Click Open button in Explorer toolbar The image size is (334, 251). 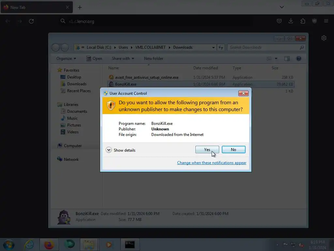click(x=94, y=59)
